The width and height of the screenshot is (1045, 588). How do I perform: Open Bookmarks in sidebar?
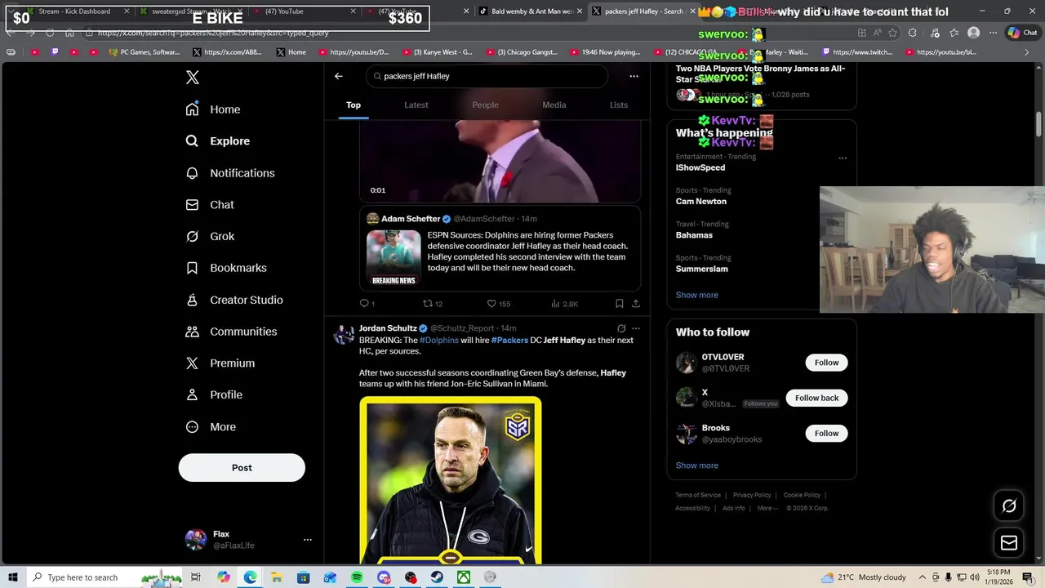(x=226, y=268)
